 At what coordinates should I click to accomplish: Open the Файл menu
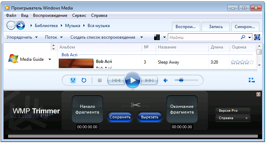pyautogui.click(x=11, y=15)
